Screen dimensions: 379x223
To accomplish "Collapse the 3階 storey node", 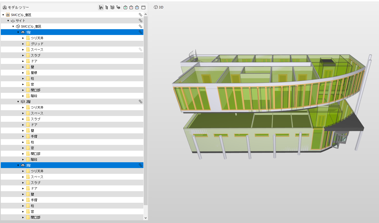I will pyautogui.click(x=18, y=165).
